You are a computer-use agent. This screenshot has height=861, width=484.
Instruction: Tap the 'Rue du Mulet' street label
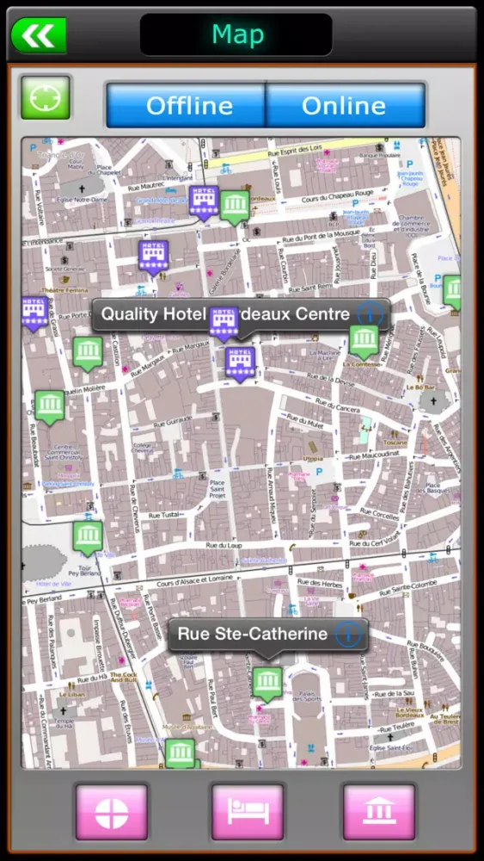tap(303, 420)
